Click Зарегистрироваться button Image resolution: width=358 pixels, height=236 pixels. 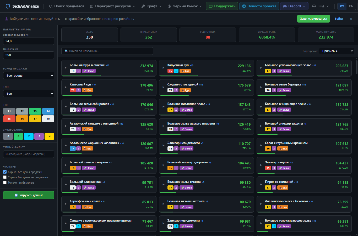313,19
